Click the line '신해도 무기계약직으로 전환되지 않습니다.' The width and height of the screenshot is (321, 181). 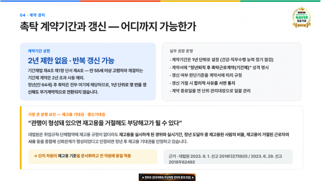(63, 92)
